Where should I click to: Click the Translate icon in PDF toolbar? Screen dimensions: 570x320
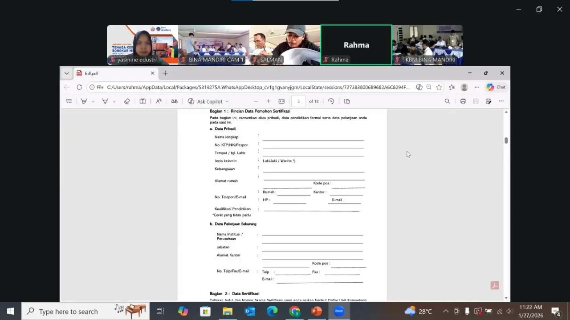click(174, 101)
